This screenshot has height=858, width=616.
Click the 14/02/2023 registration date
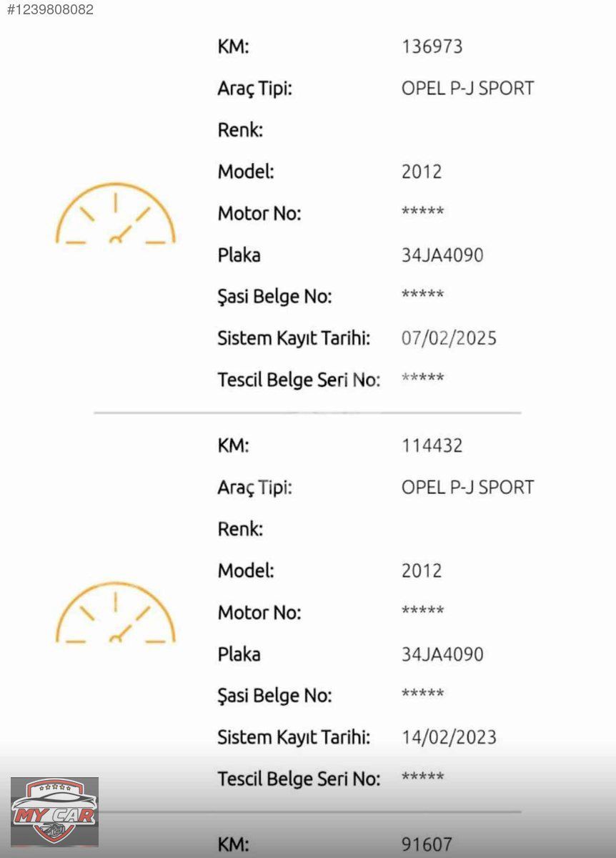[449, 737]
